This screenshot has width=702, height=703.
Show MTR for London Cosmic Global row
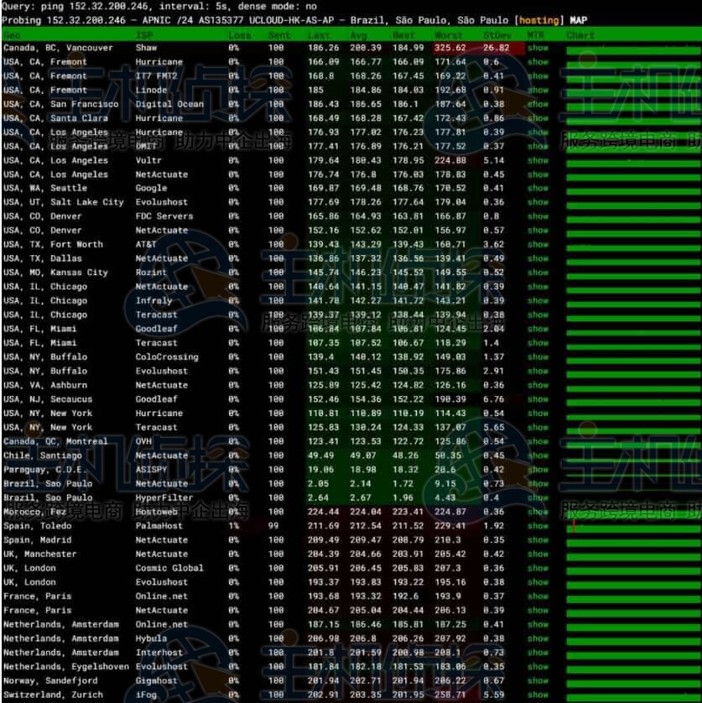click(538, 568)
